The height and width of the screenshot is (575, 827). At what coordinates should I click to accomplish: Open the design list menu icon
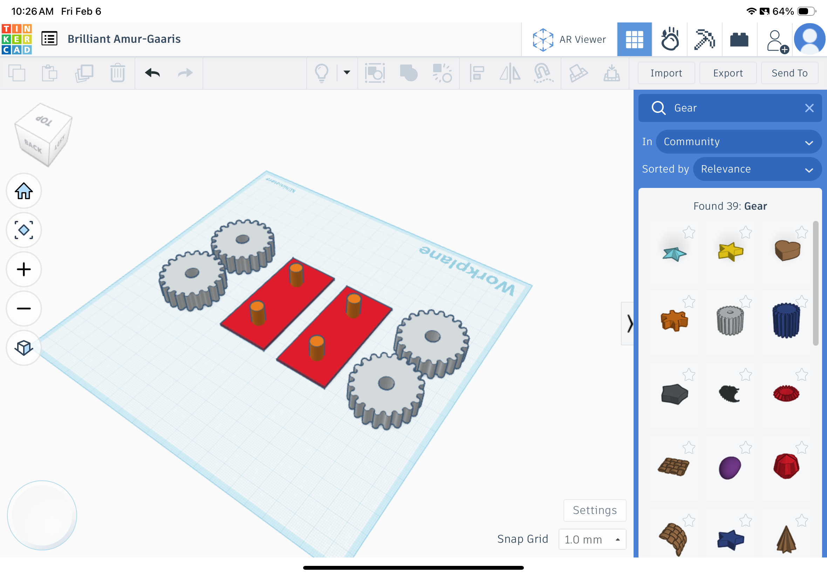(x=49, y=39)
